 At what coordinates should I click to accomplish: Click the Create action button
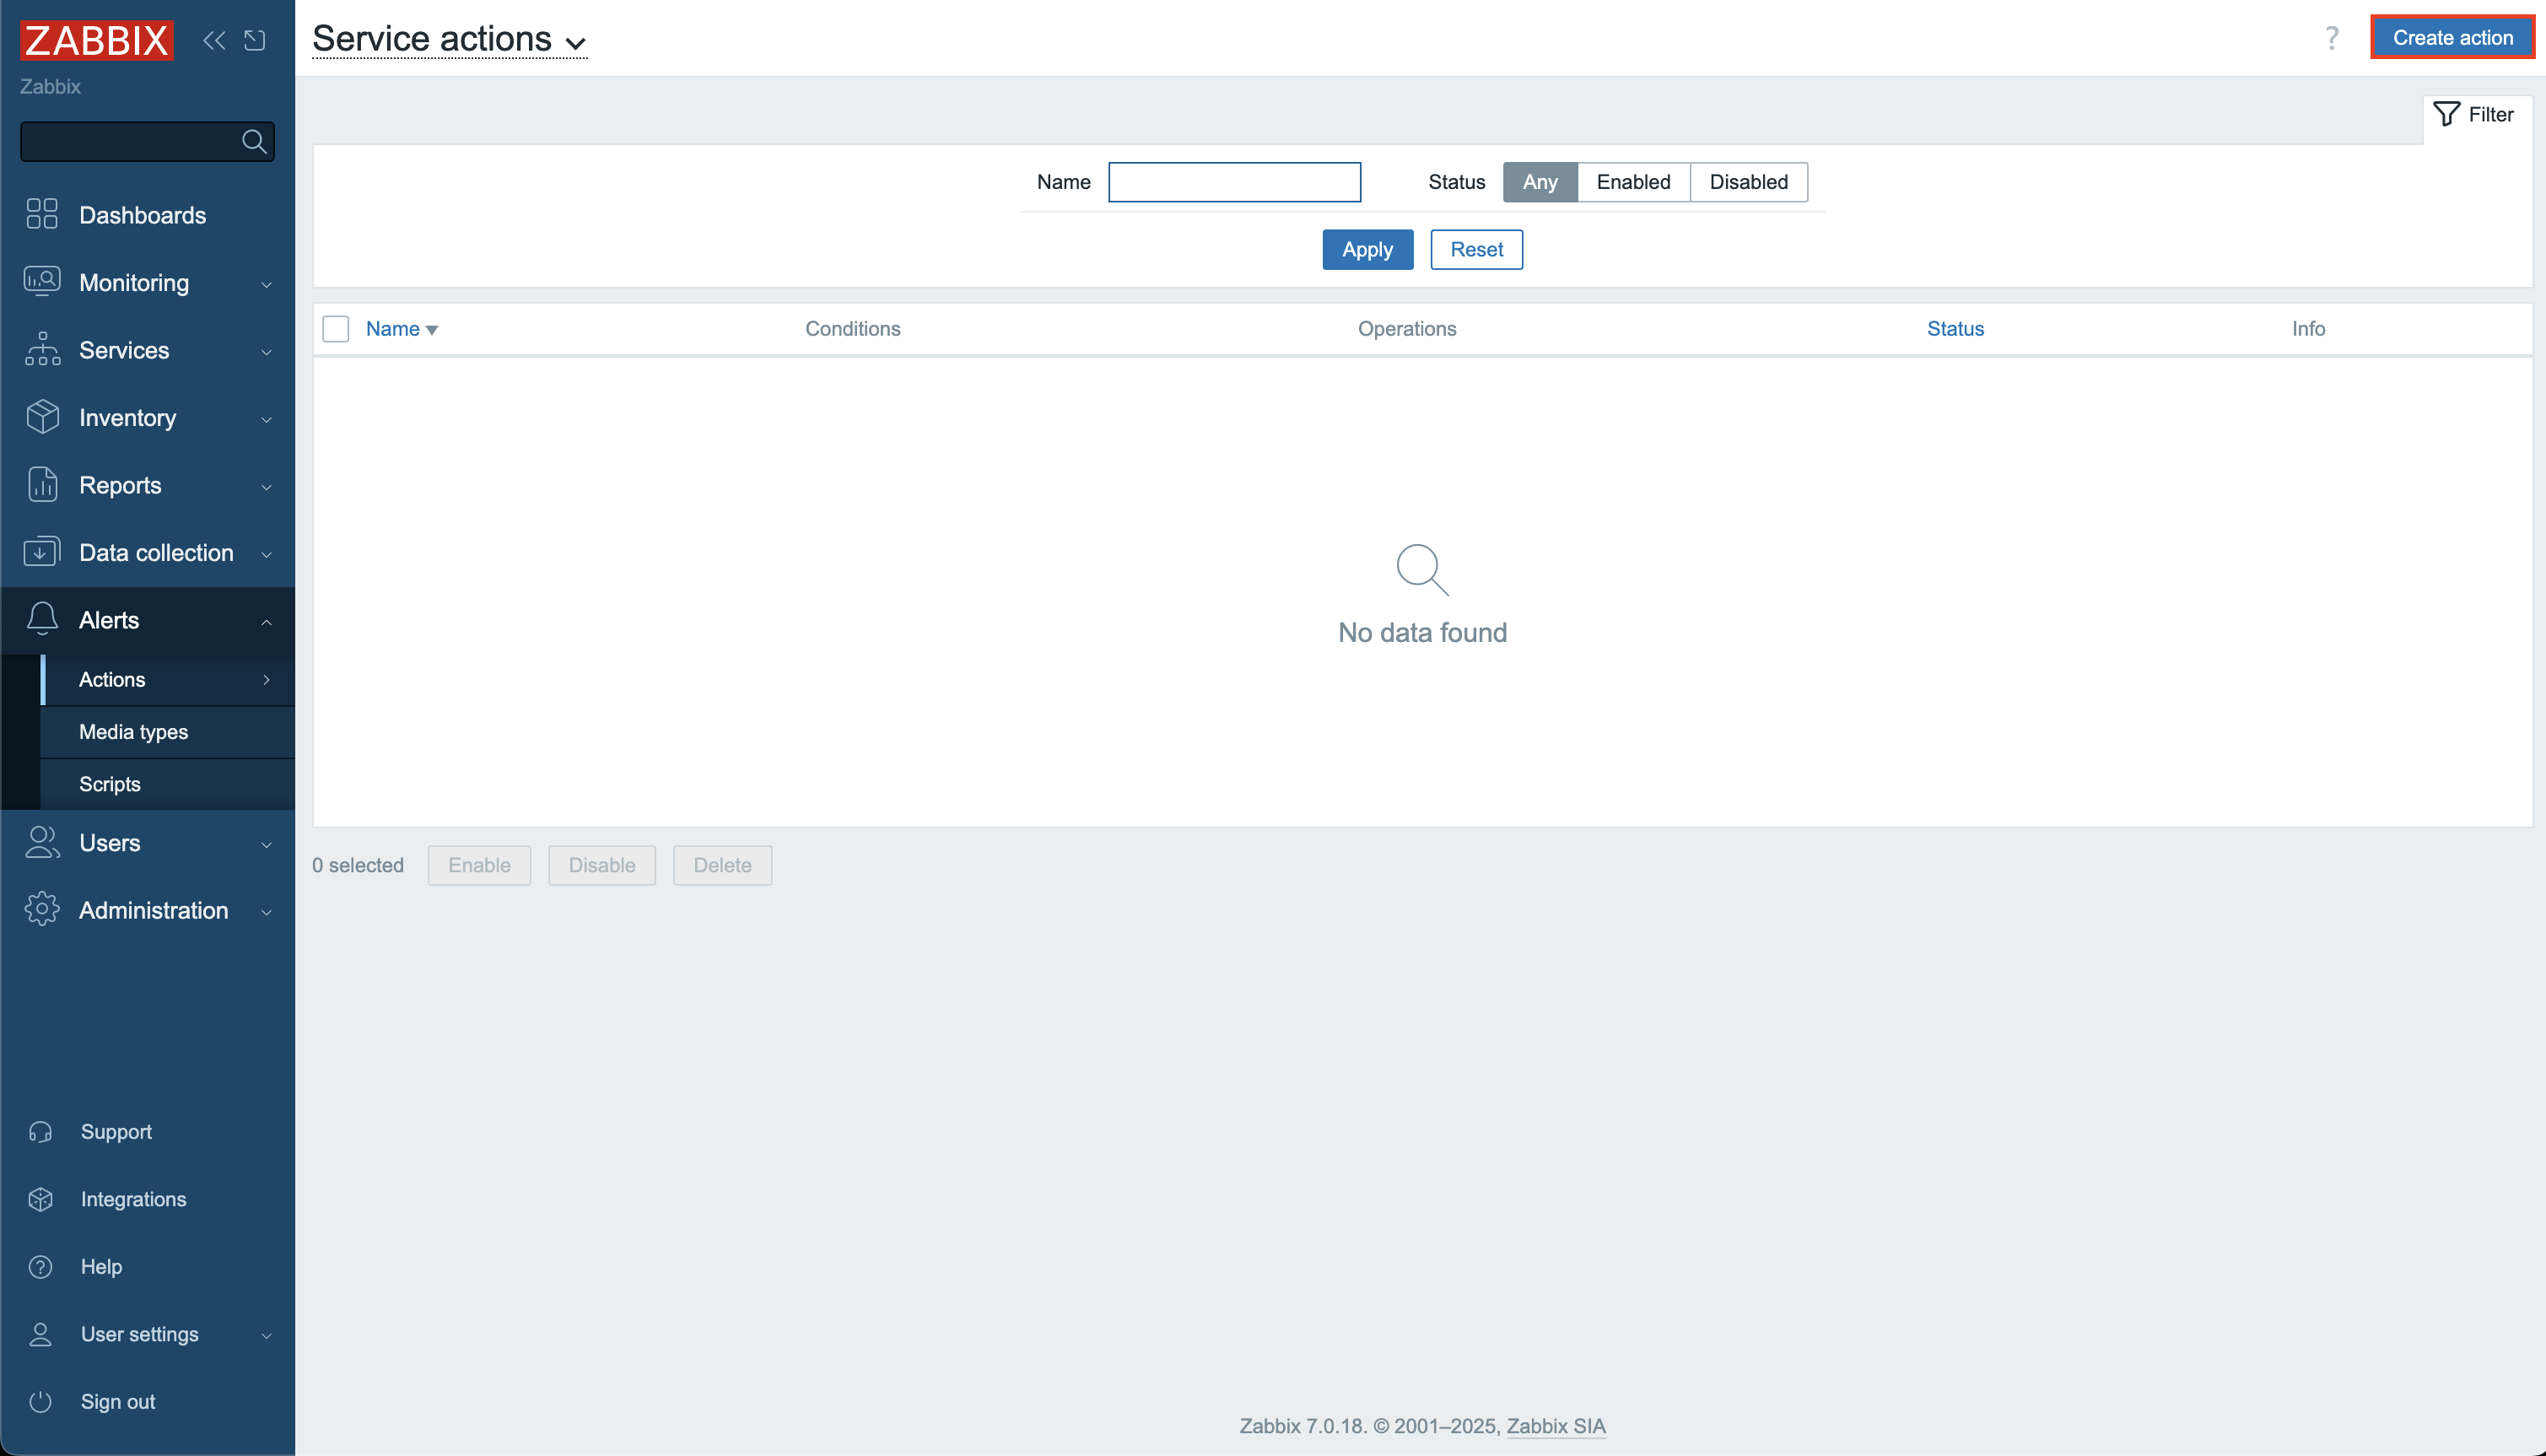point(2451,38)
